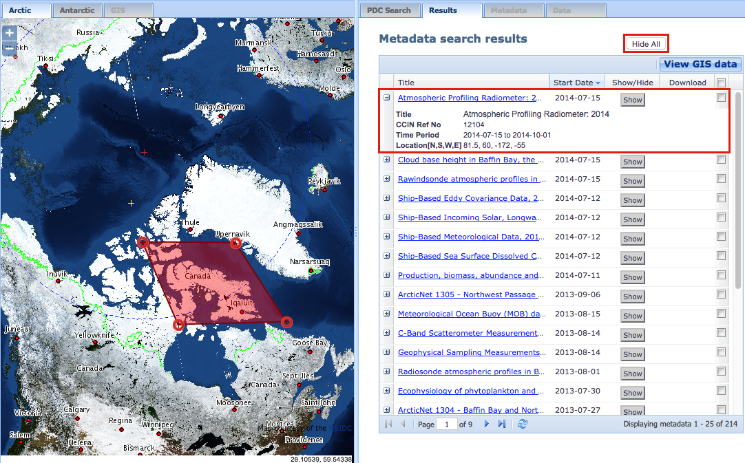This screenshot has width=745, height=463.
Task: Zoom in on the Arctic map
Action: coord(10,33)
